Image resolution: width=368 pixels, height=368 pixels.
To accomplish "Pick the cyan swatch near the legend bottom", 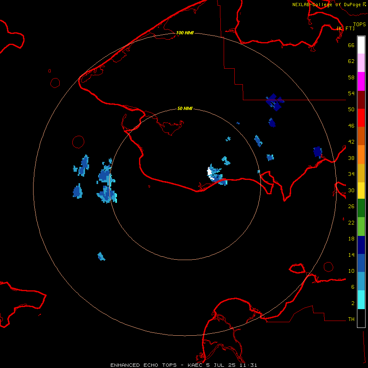I will click(361, 300).
